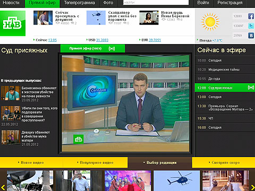Open episode Убили ли они того
The image size is (255, 191).
click(39, 114)
